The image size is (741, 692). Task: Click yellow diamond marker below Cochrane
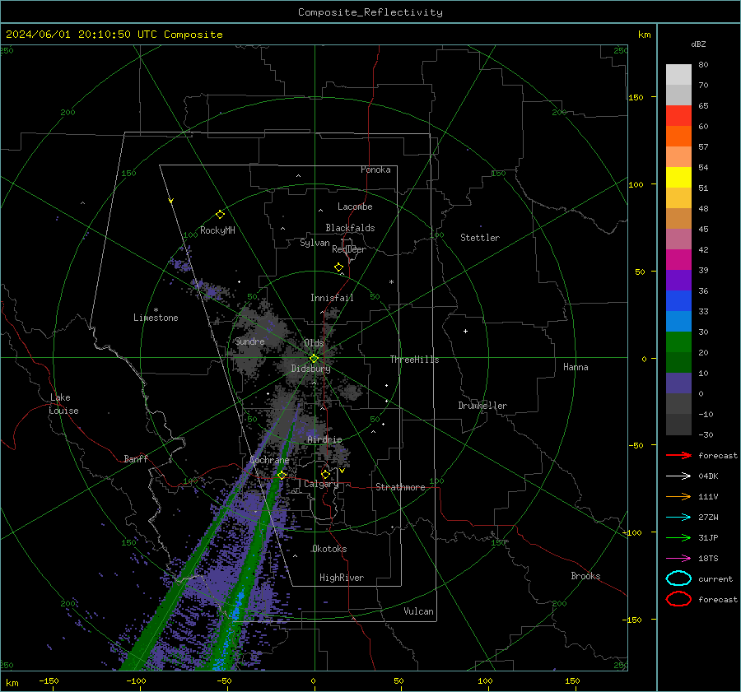coord(282,475)
